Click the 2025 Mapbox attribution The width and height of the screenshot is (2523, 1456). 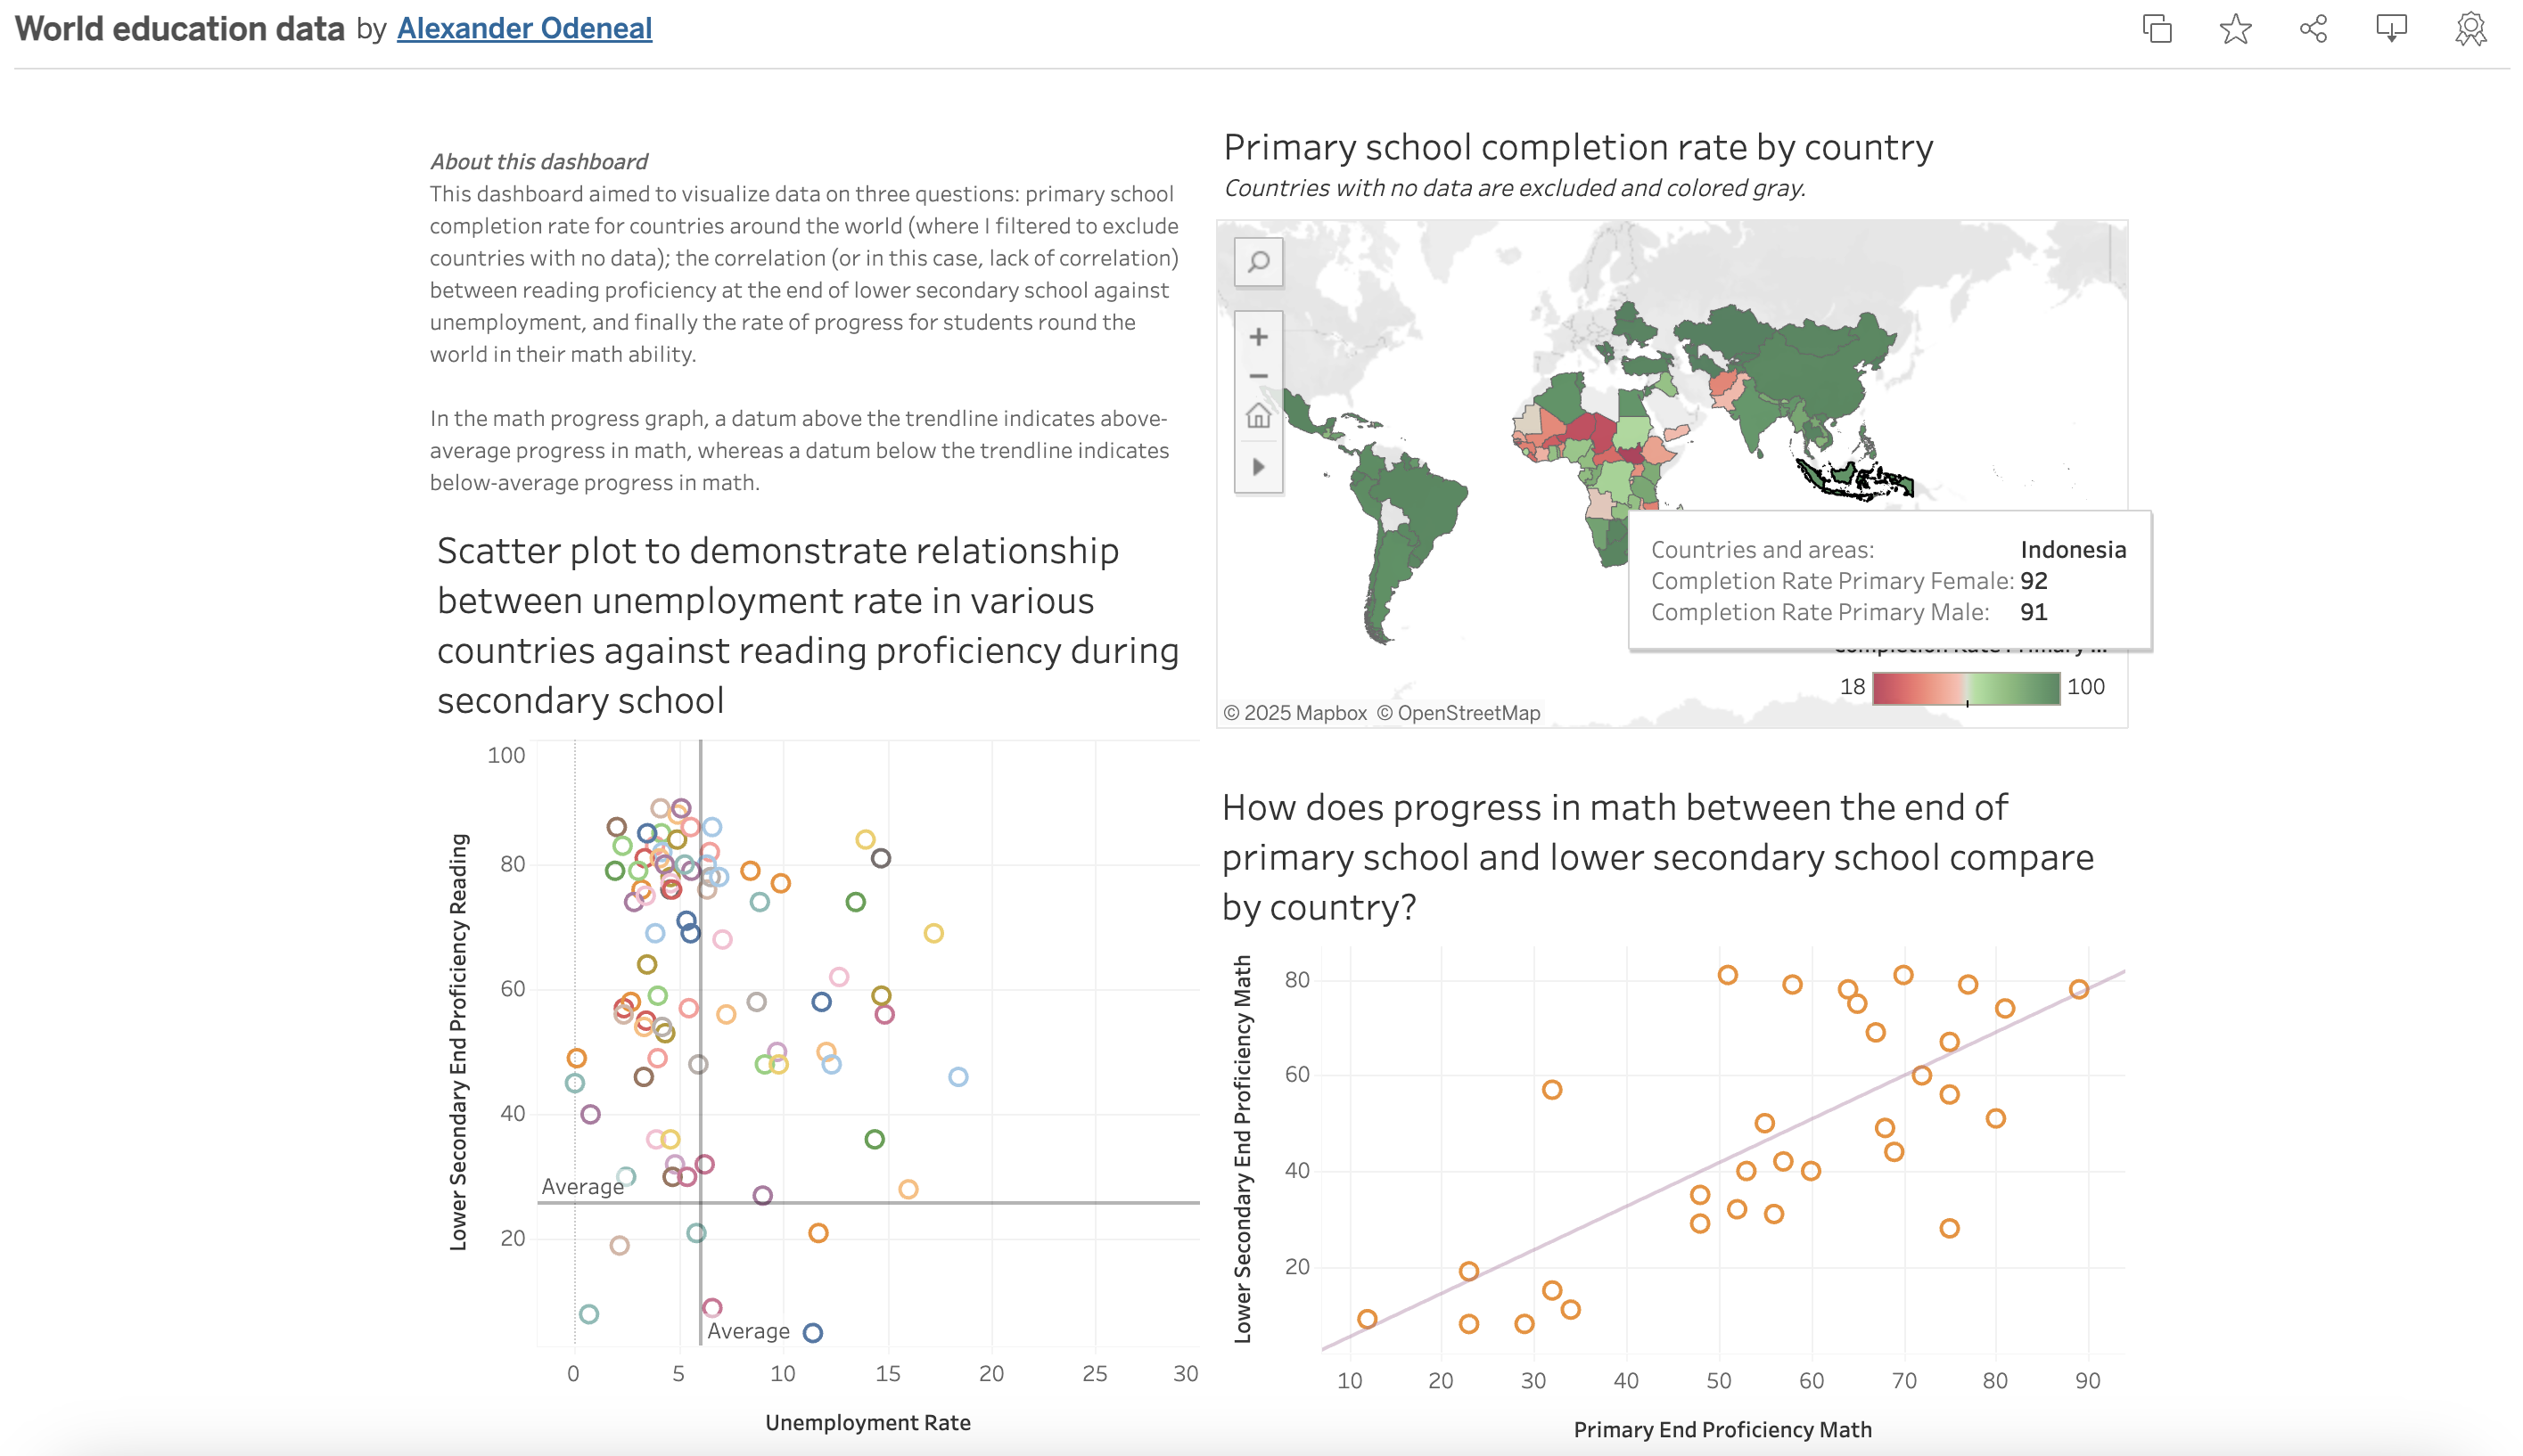(x=1294, y=712)
